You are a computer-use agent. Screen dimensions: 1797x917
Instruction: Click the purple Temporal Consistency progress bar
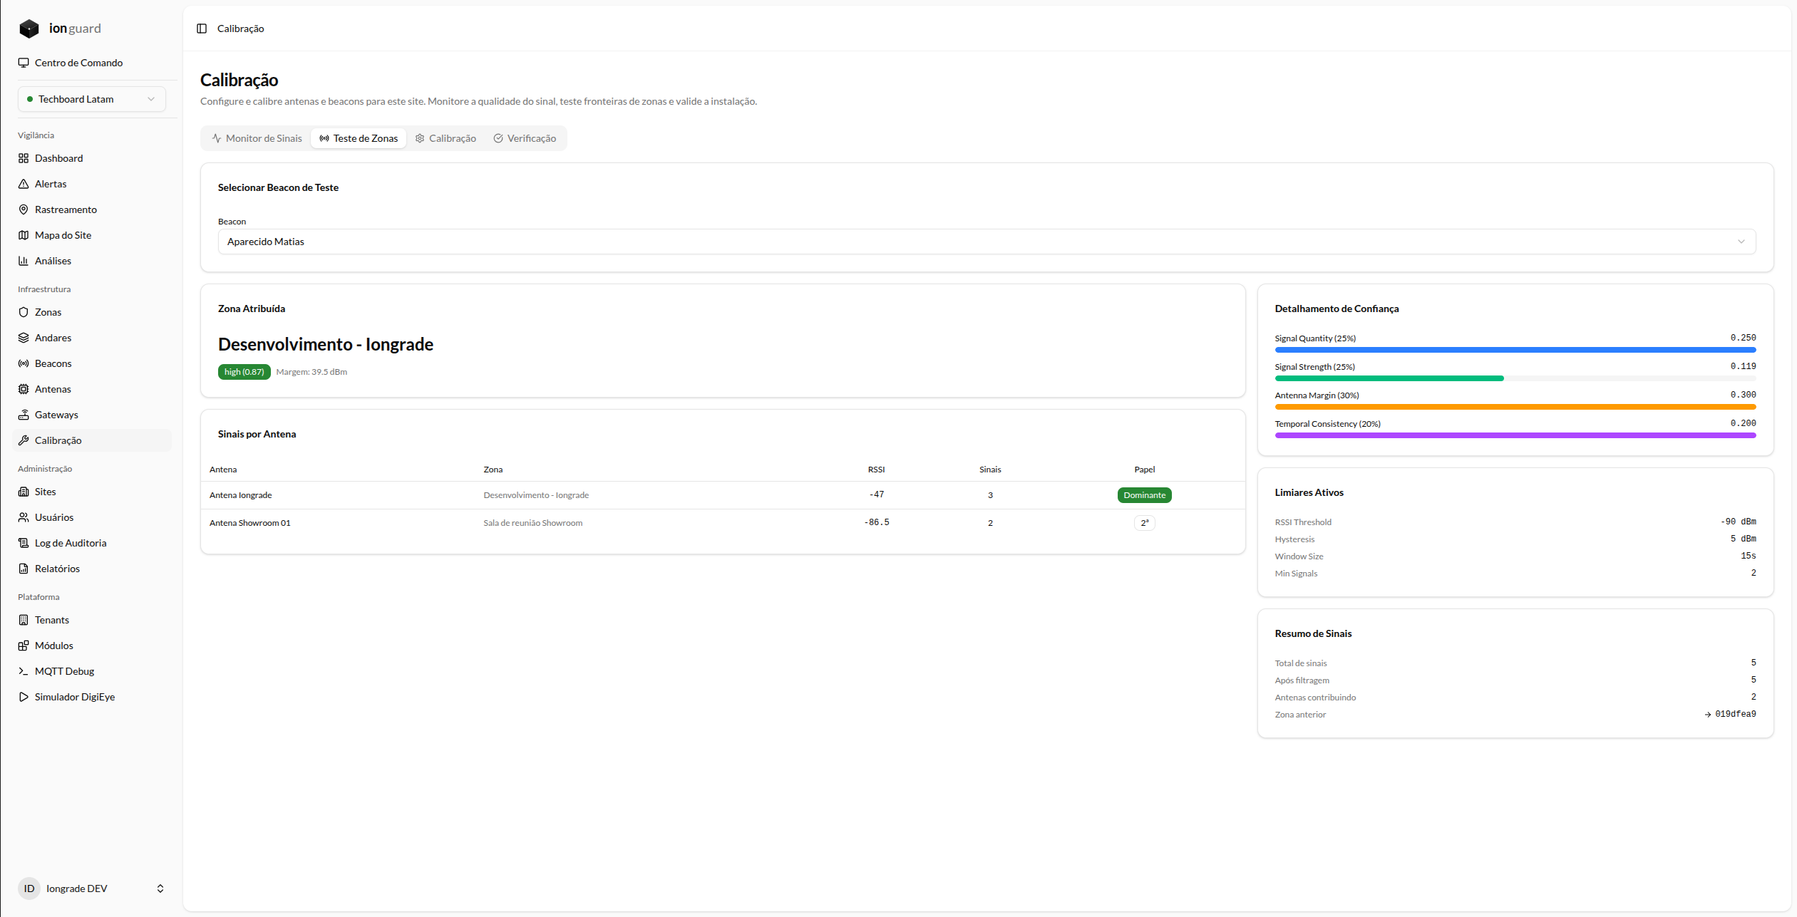point(1515,435)
